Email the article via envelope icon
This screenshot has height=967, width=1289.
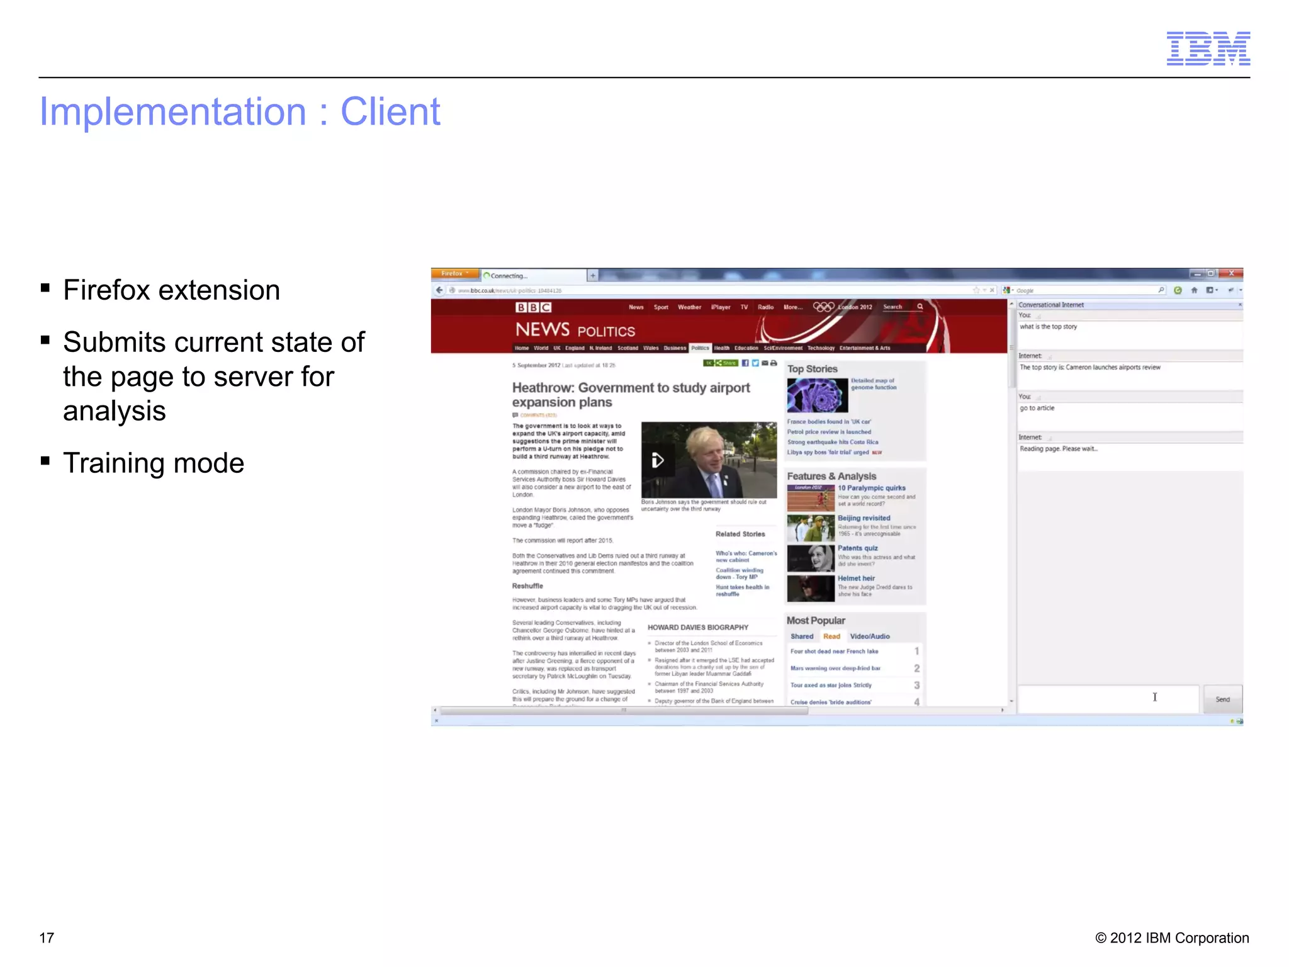765,363
